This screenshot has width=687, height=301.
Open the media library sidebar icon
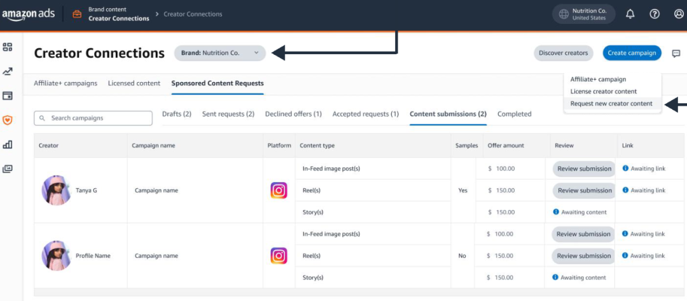(8, 169)
